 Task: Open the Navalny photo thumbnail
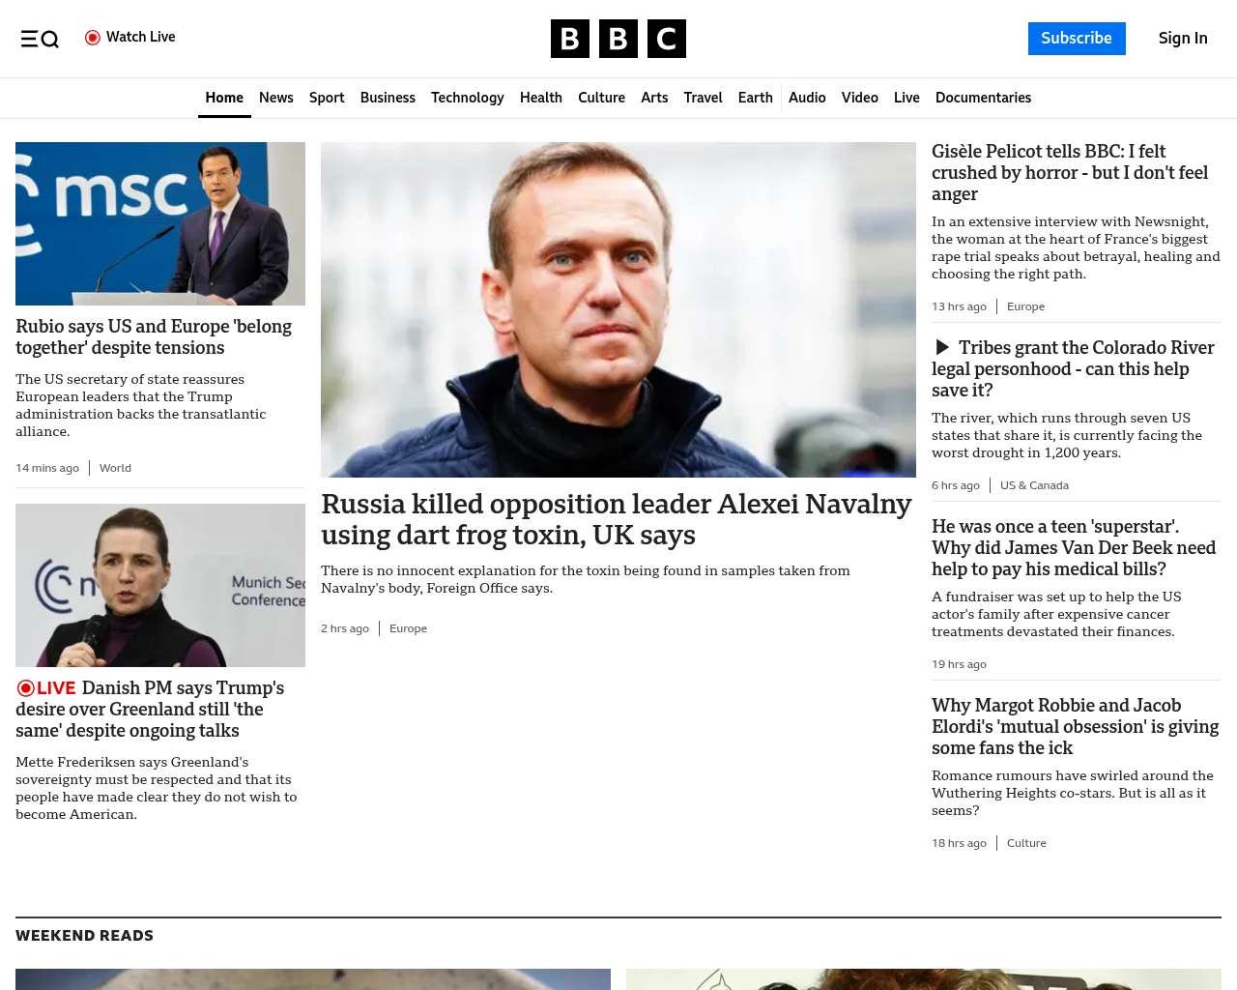point(618,309)
